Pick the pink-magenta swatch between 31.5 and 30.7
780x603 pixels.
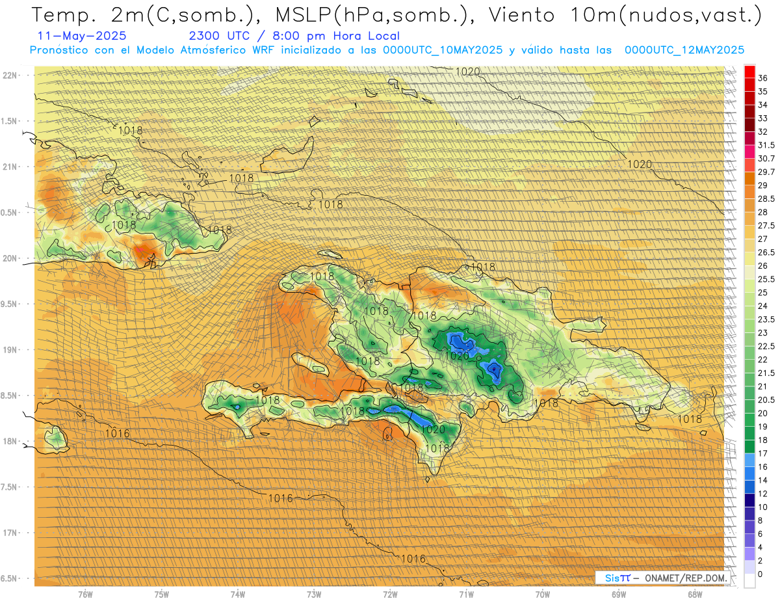coord(749,152)
